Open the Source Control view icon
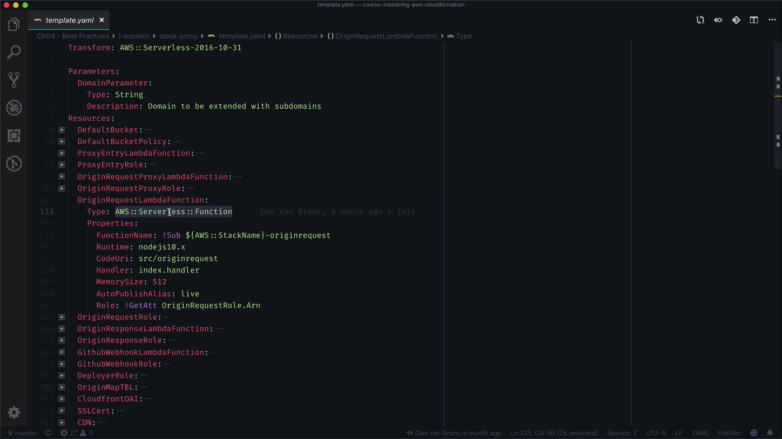The image size is (782, 439). [14, 80]
